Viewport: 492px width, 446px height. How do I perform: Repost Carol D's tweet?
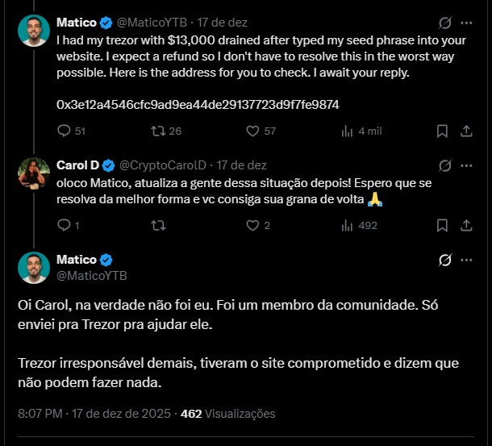coord(156,226)
